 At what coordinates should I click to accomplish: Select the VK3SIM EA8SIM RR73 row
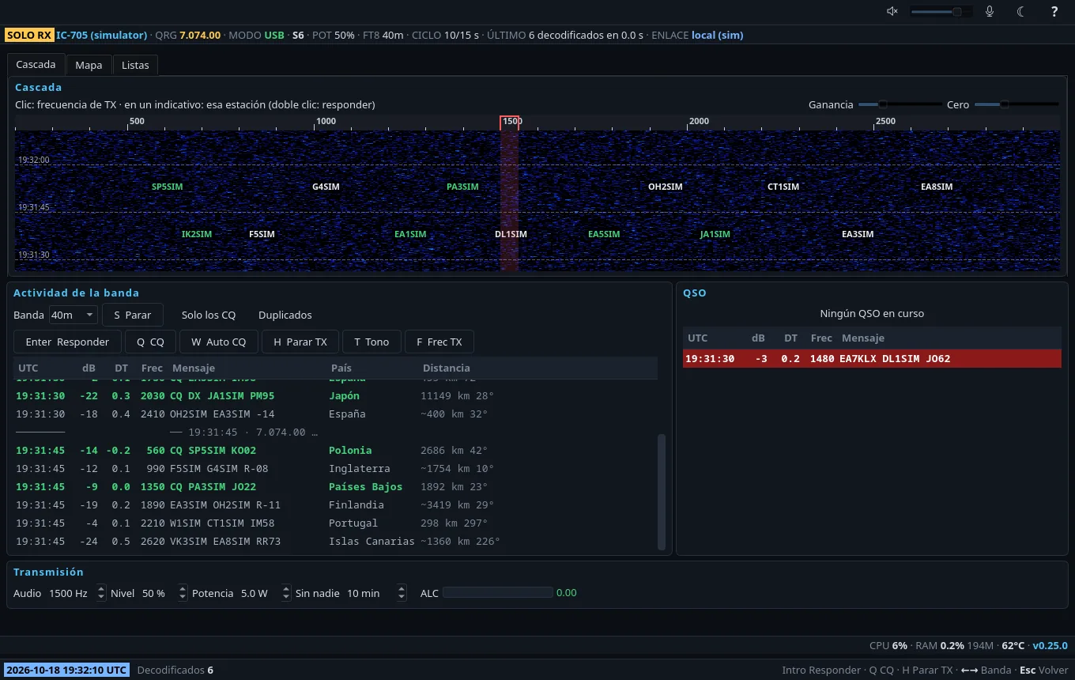coord(335,542)
